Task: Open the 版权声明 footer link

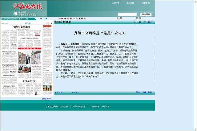Action: 64,106
